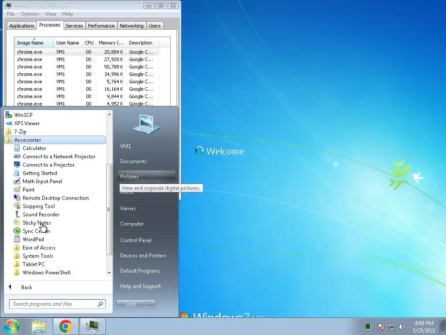Open Control Panel from Start menu
The width and height of the screenshot is (446, 335).
(136, 240)
